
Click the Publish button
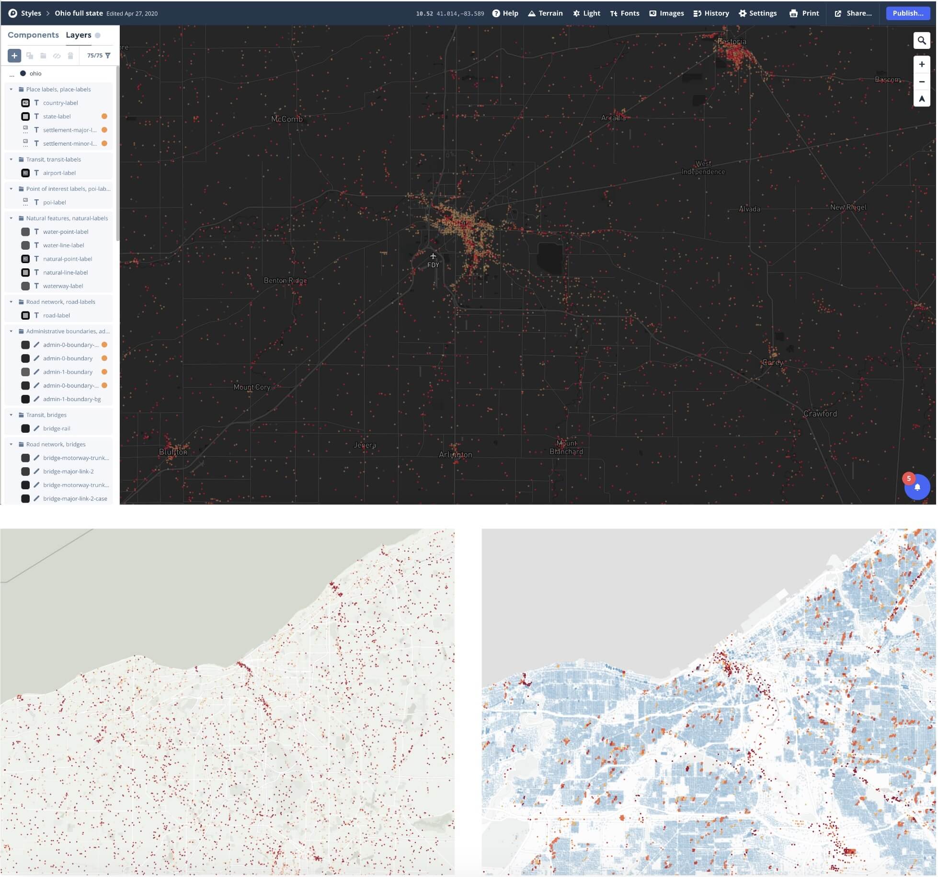907,13
